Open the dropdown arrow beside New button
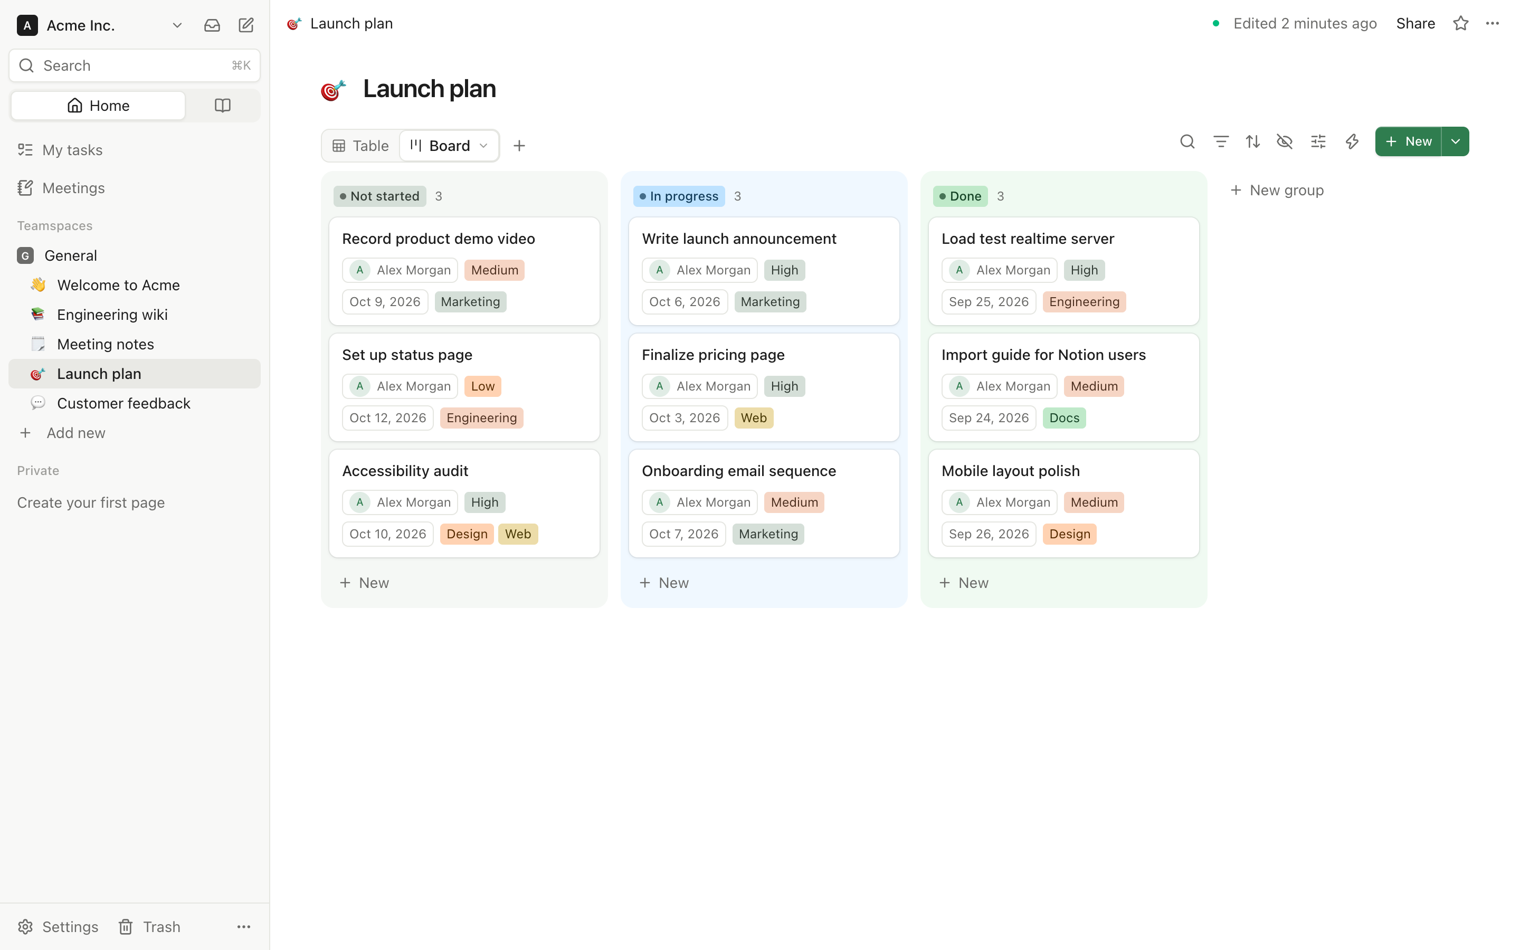Image resolution: width=1520 pixels, height=950 pixels. (1455, 141)
